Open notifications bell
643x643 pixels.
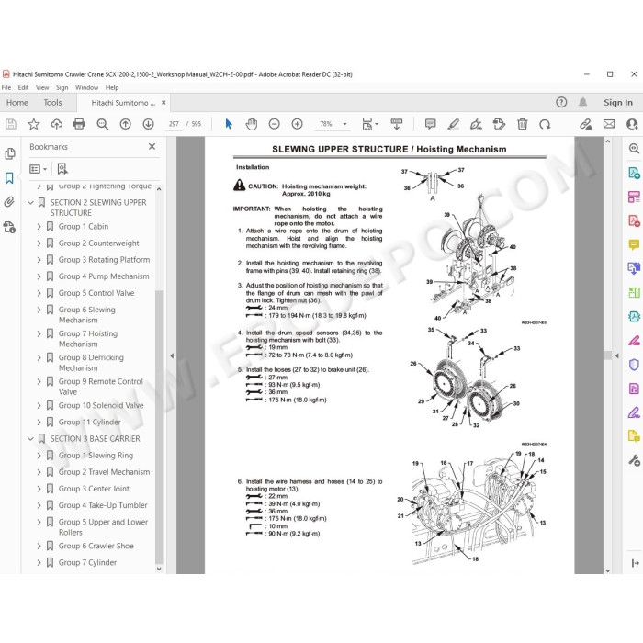[582, 102]
